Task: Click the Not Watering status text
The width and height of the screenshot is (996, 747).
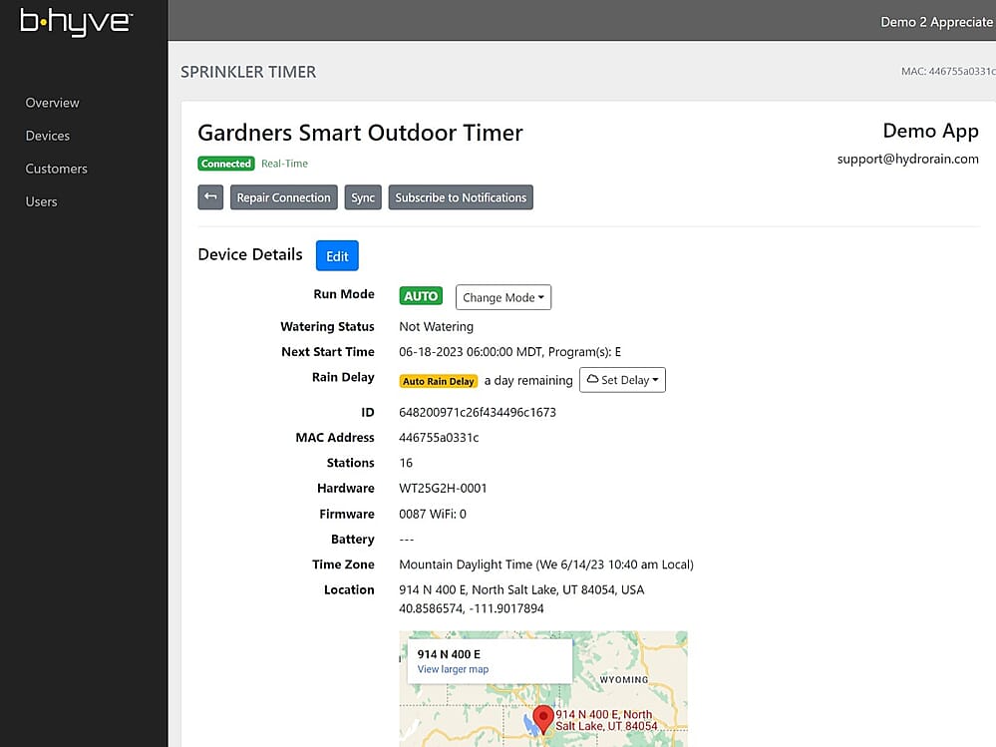Action: tap(437, 326)
